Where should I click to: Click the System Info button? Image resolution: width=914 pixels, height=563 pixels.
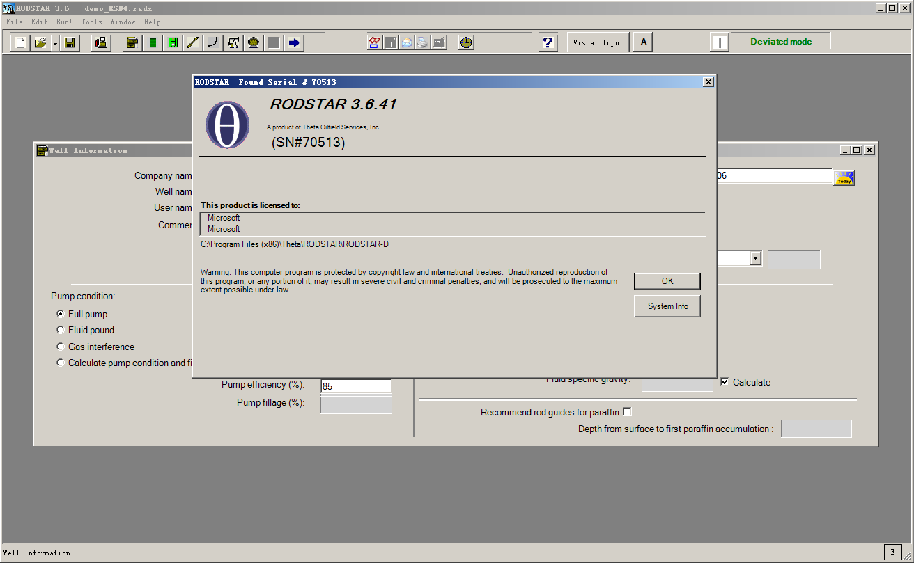(x=667, y=306)
